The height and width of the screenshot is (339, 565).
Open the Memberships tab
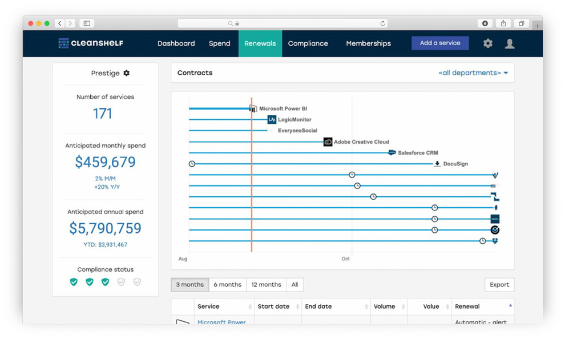[x=369, y=43]
